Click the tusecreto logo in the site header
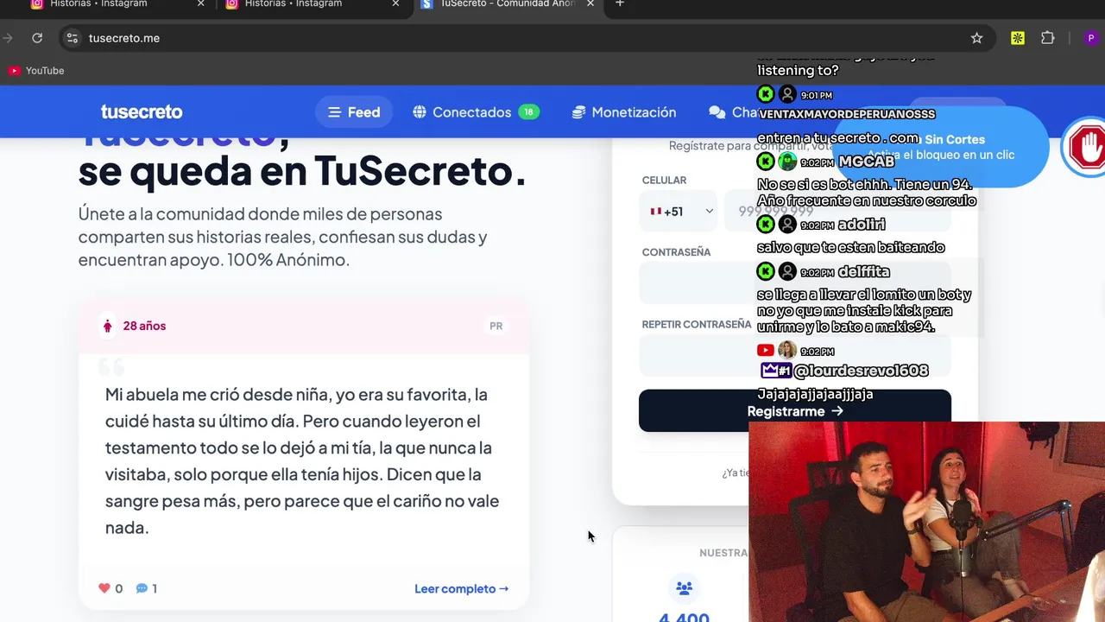 [x=142, y=112]
